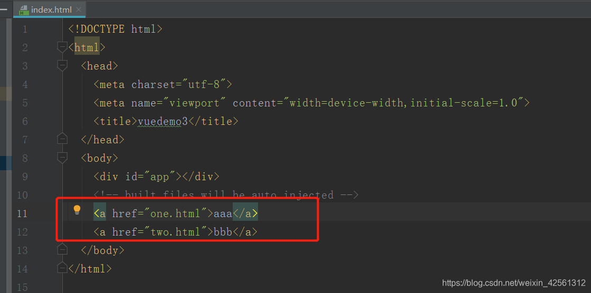This screenshot has height=293, width=591.
Task: Click line number 6 in the gutter
Action: 25,121
